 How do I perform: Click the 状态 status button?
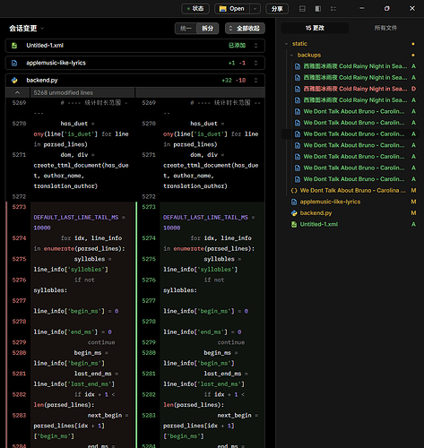(195, 9)
